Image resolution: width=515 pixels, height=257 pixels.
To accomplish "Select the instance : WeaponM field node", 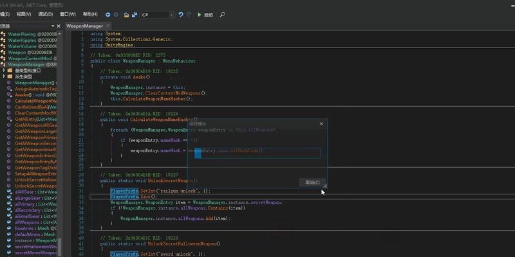I will click(35, 240).
